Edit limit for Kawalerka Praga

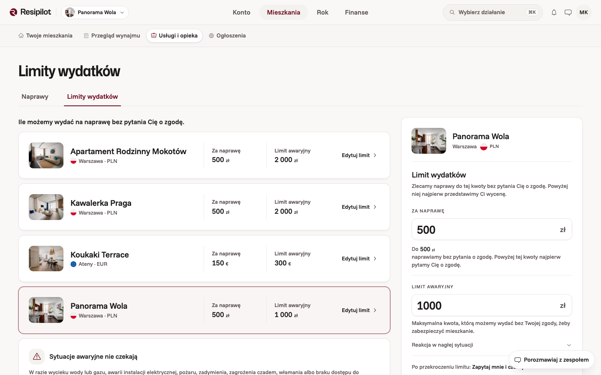point(359,207)
